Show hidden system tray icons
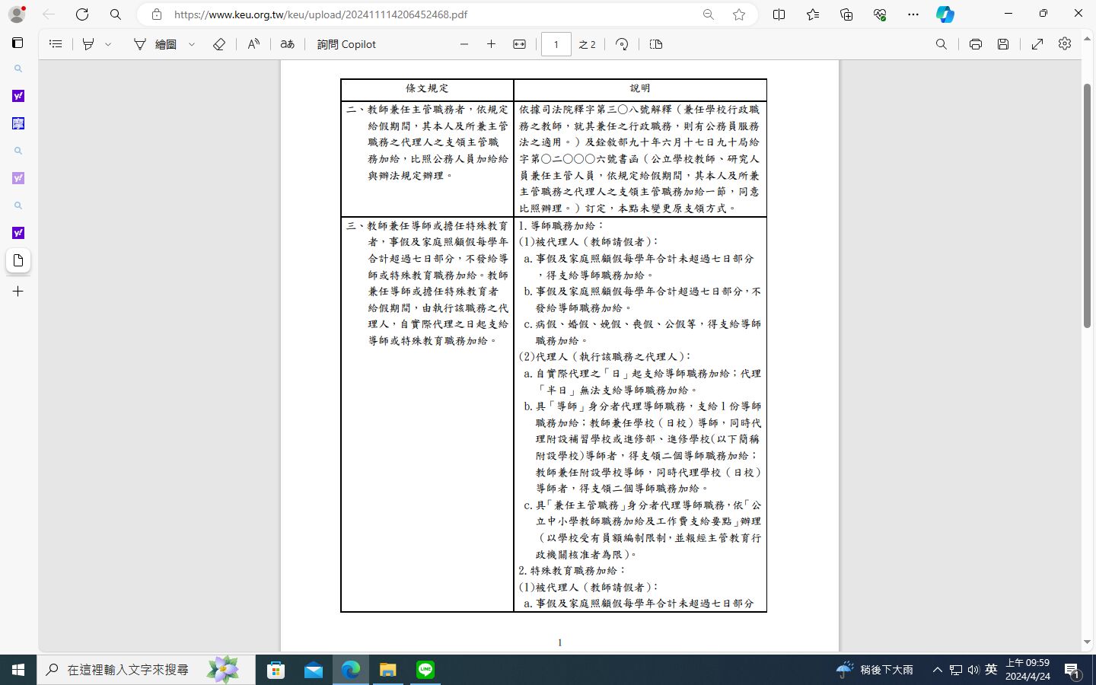Screen dimensions: 1096x685 (x=938, y=670)
